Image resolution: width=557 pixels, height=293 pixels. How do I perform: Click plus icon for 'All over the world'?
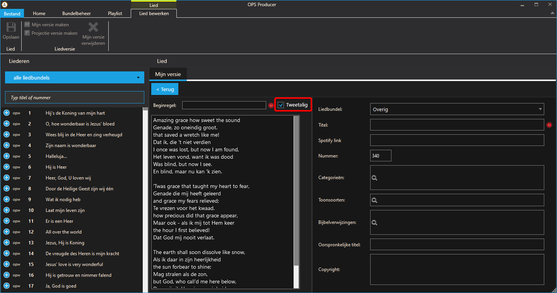pyautogui.click(x=7, y=232)
